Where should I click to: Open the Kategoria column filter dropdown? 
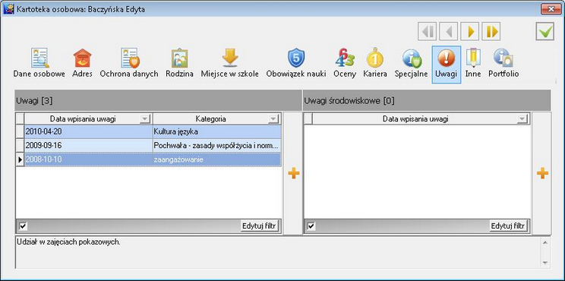tap(273, 119)
